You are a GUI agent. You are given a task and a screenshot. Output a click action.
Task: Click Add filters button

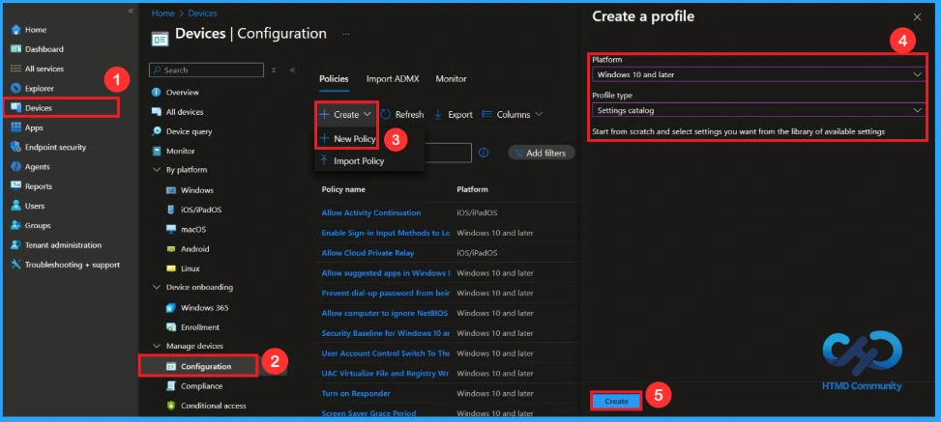541,154
